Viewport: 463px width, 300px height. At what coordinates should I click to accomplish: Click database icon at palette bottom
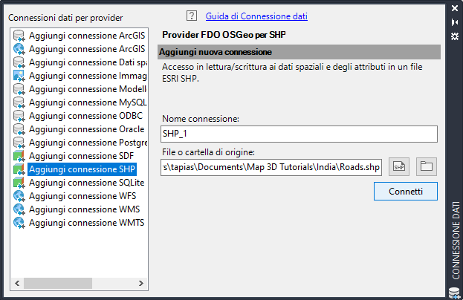pos(456,293)
